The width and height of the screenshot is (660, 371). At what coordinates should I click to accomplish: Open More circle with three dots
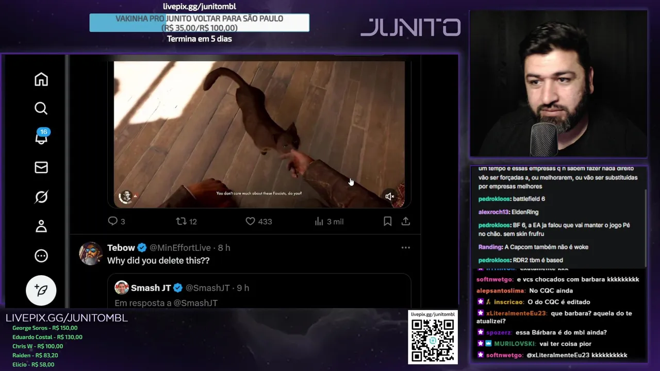coord(41,256)
